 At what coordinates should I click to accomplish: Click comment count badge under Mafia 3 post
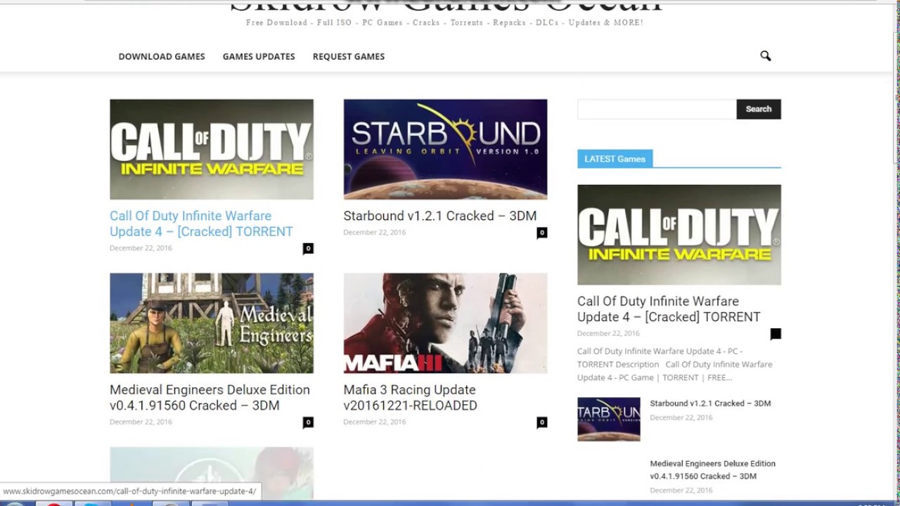coord(541,422)
